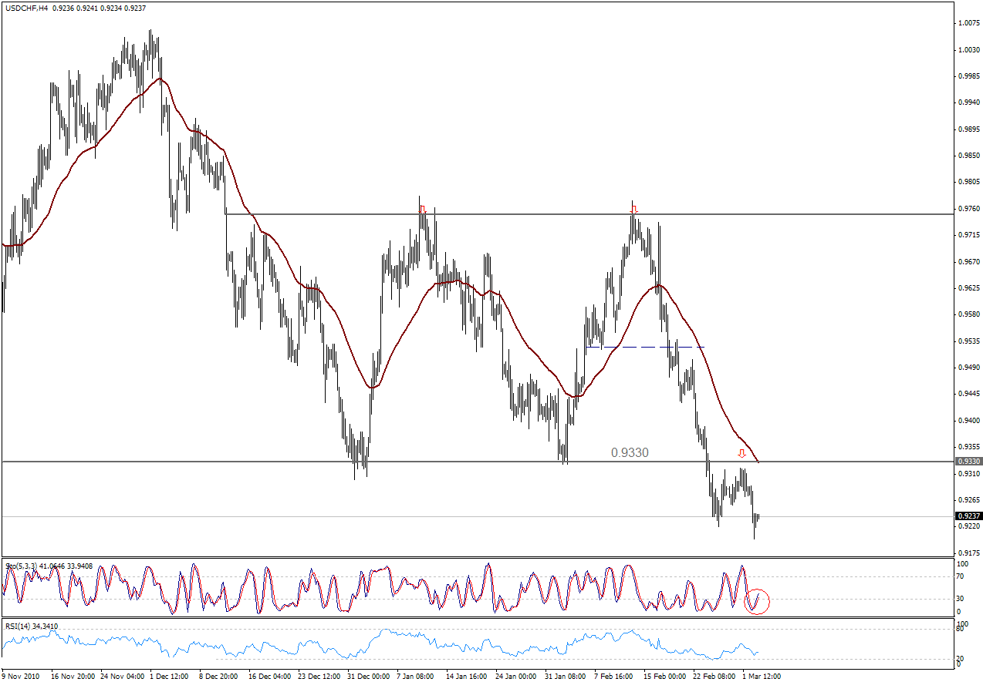Image resolution: width=983 pixels, height=682 pixels.
Task: Click the 31 Dec 00:00 date on the time axis
Action: pyautogui.click(x=367, y=676)
